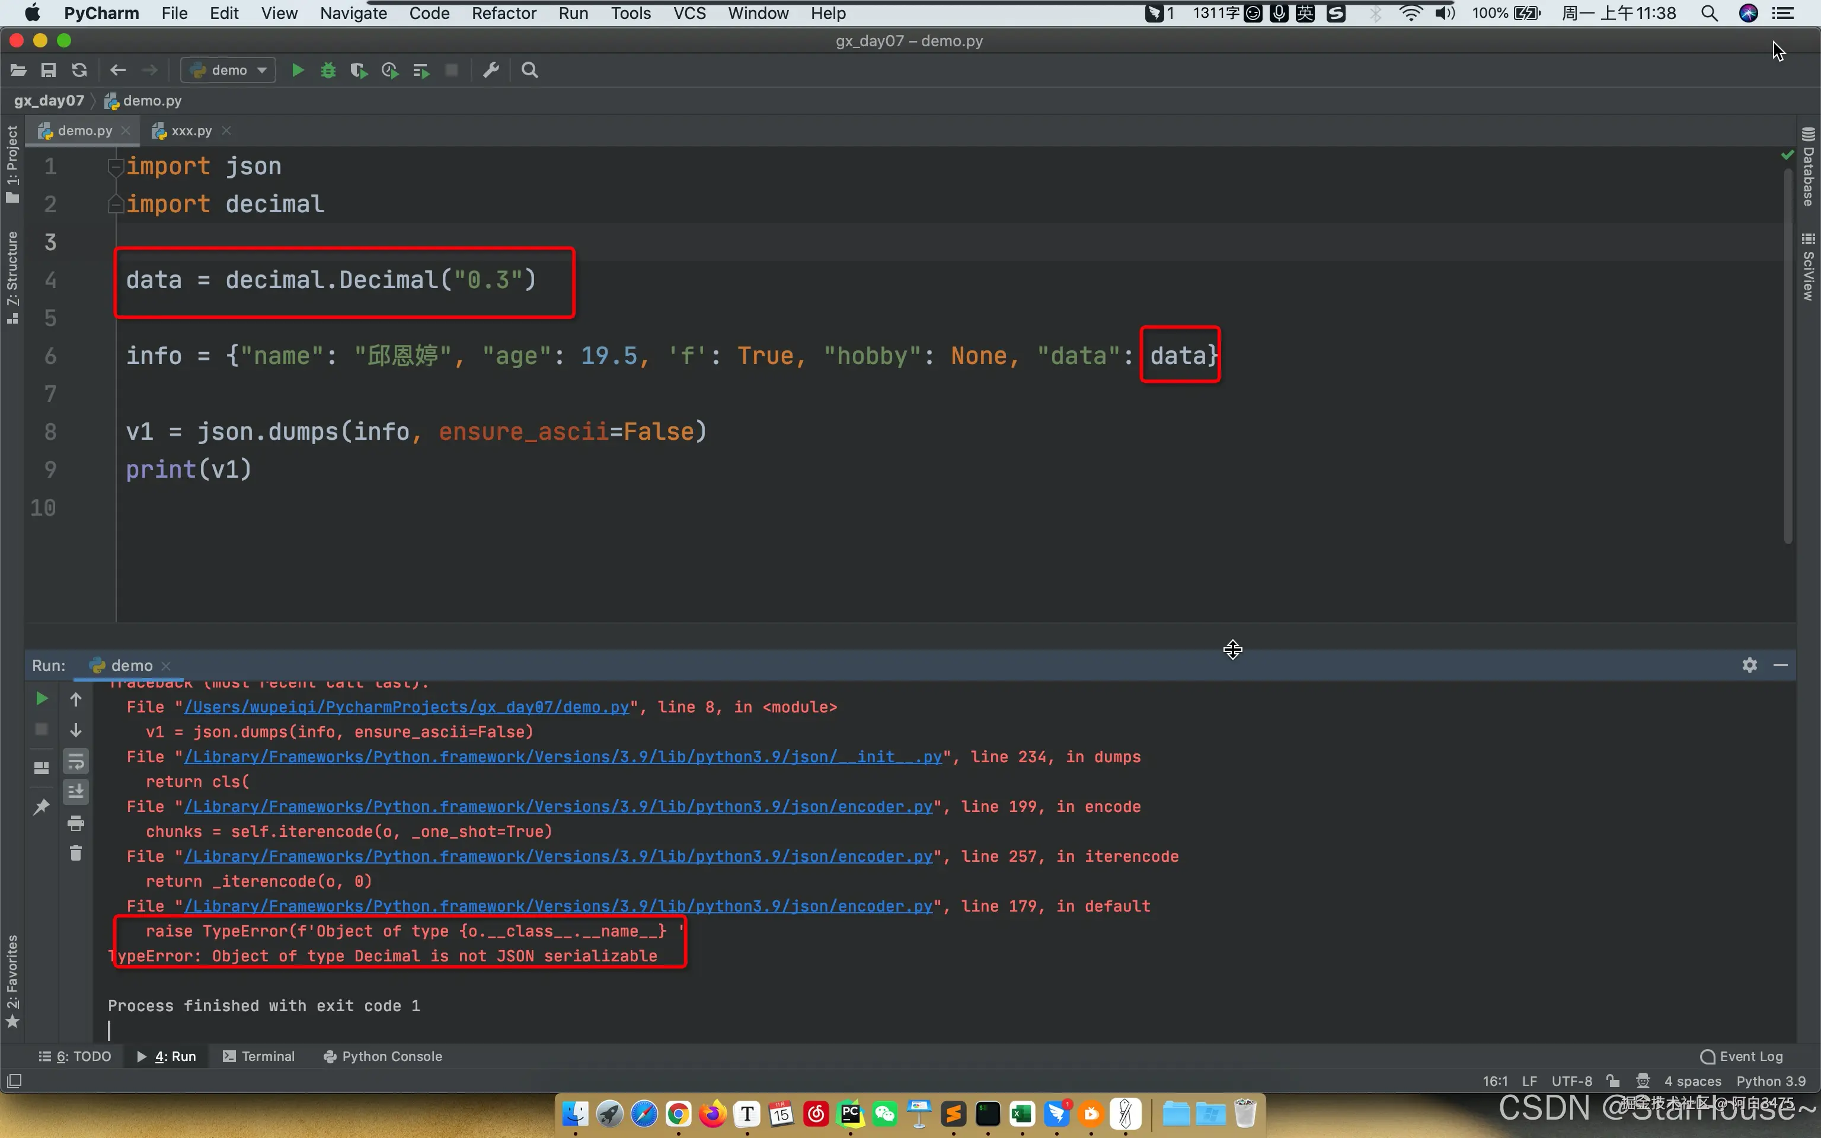
Task: Start debugging with the bug icon
Action: click(328, 70)
